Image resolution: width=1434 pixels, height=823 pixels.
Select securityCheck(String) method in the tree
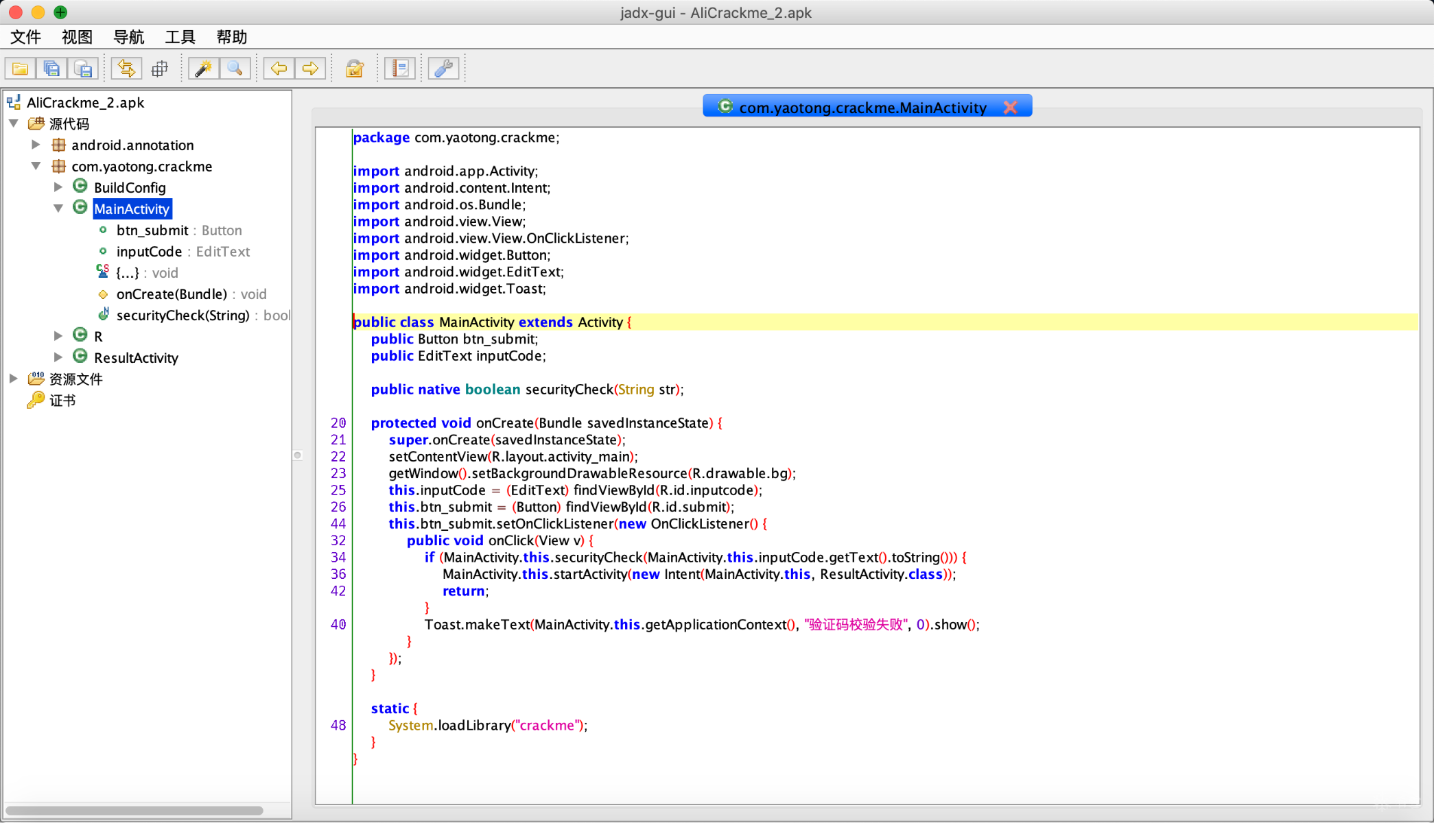click(x=183, y=315)
